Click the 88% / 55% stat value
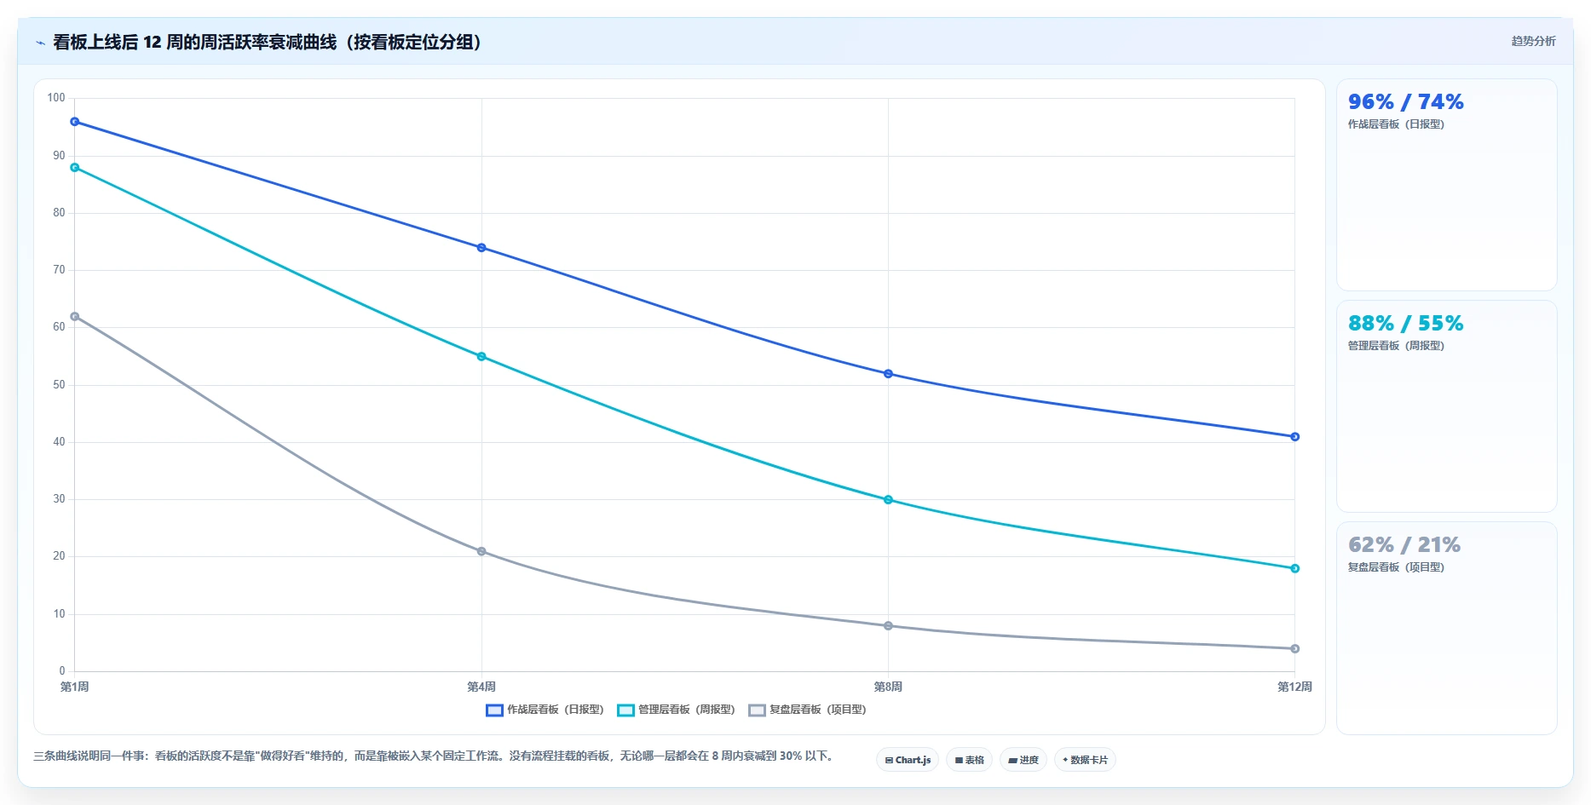The width and height of the screenshot is (1591, 805). point(1405,324)
